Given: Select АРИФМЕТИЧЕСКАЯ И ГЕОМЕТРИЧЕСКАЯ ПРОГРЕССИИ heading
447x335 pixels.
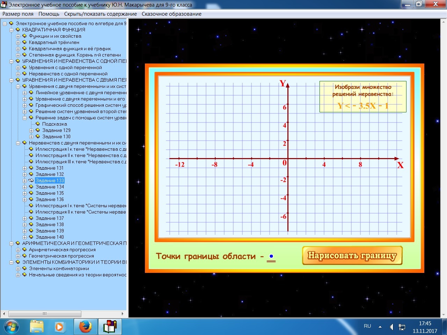Looking at the screenshot, I should [74, 244].
